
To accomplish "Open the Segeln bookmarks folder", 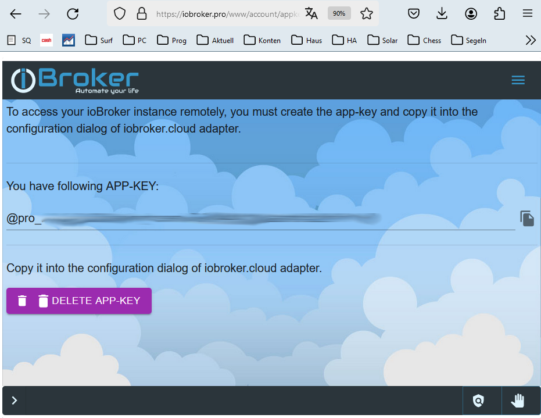I will (x=468, y=40).
